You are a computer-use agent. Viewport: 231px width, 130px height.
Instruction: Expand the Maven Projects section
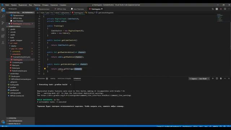pos(14,124)
